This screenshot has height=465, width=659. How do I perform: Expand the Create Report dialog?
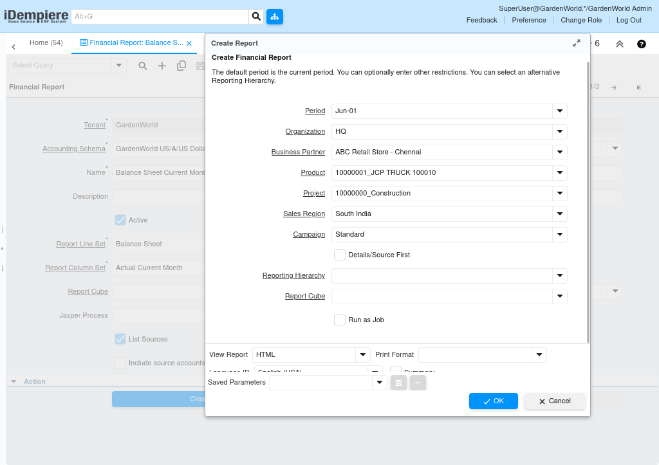click(577, 43)
